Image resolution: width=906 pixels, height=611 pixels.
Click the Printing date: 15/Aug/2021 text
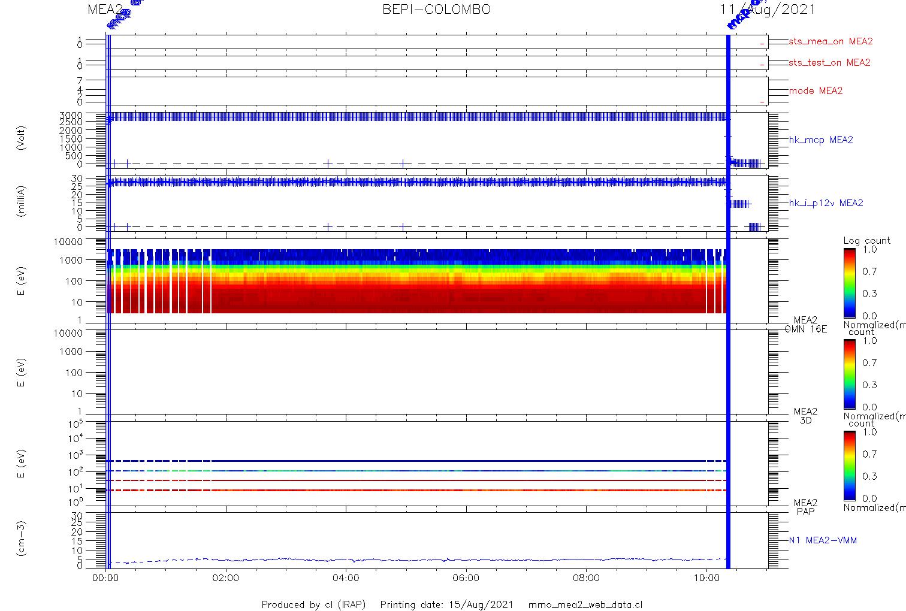[446, 604]
